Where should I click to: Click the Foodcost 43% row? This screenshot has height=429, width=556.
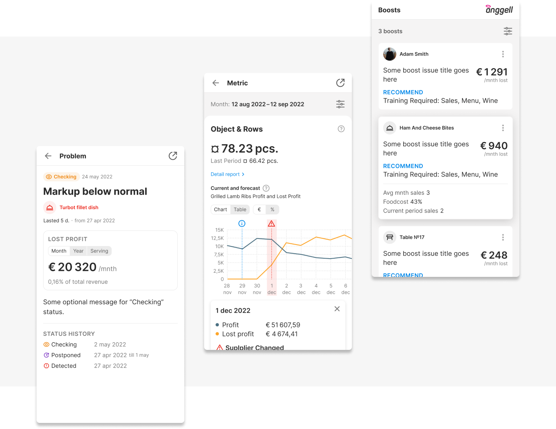pos(403,202)
